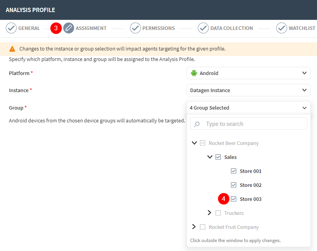The height and width of the screenshot is (251, 317).
Task: Collapse the Rocket Beer Company node
Action: [194, 143]
